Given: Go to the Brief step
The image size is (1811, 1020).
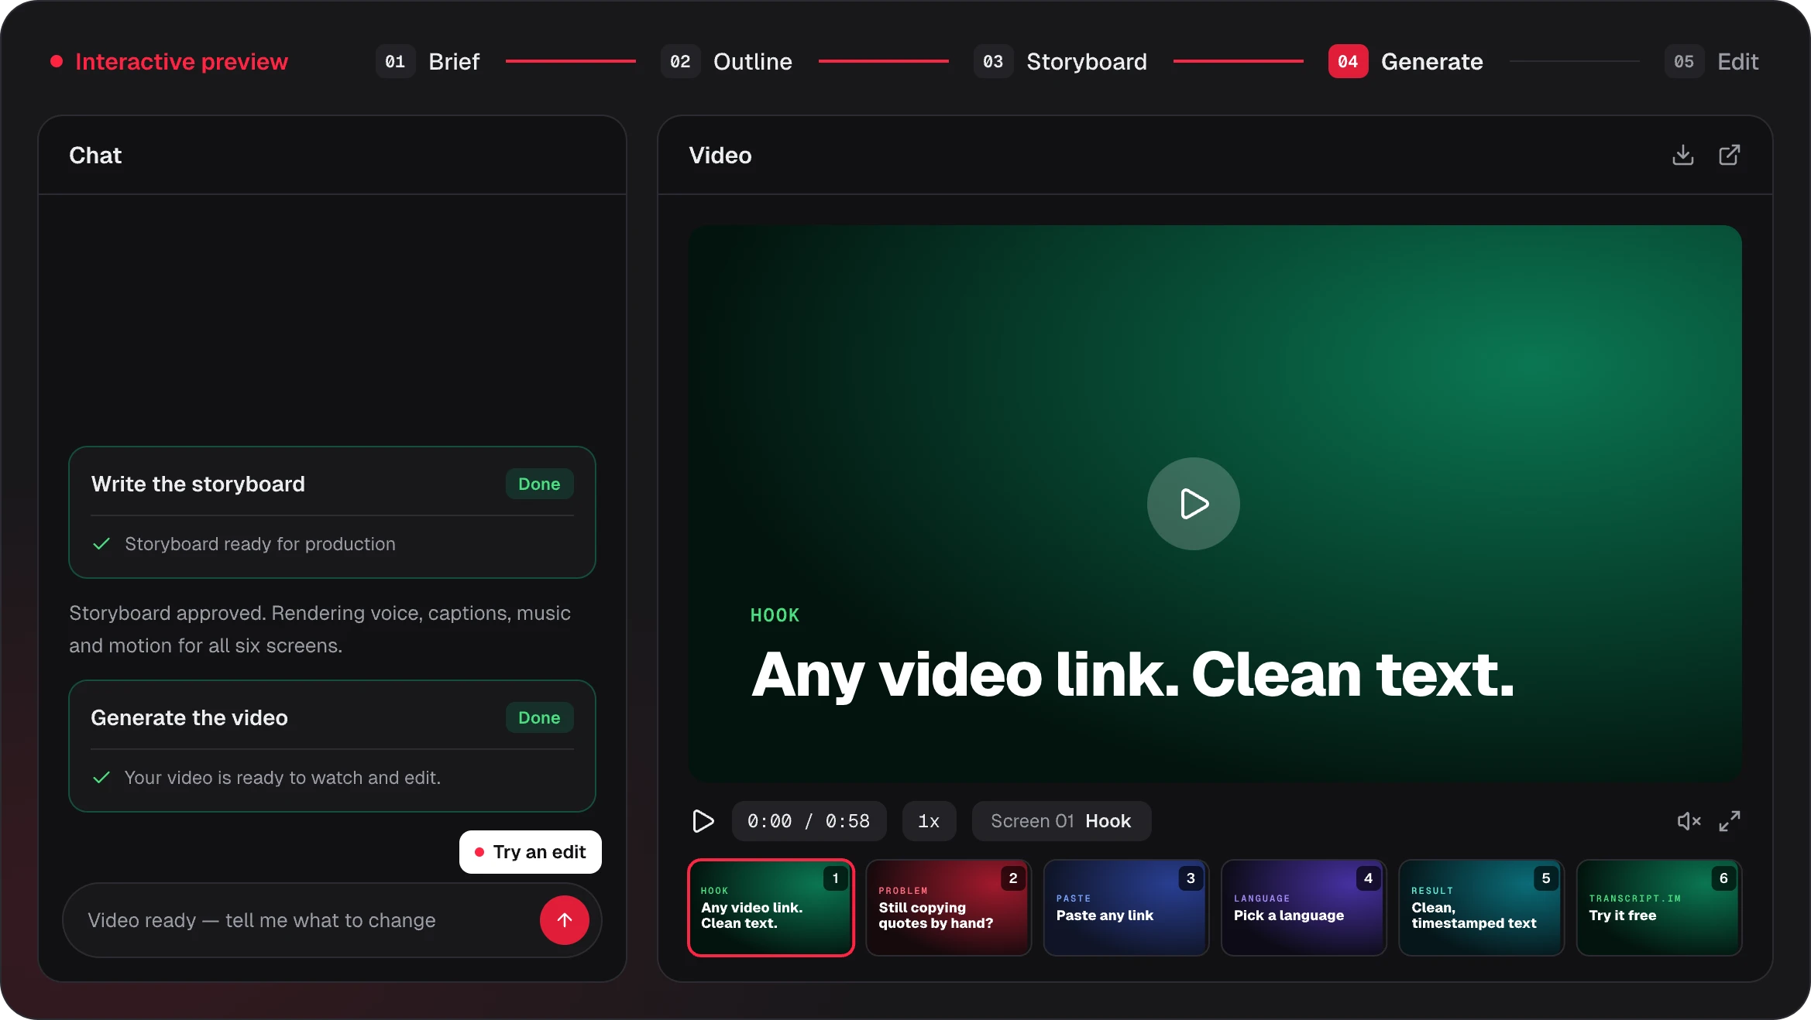Looking at the screenshot, I should (x=428, y=61).
